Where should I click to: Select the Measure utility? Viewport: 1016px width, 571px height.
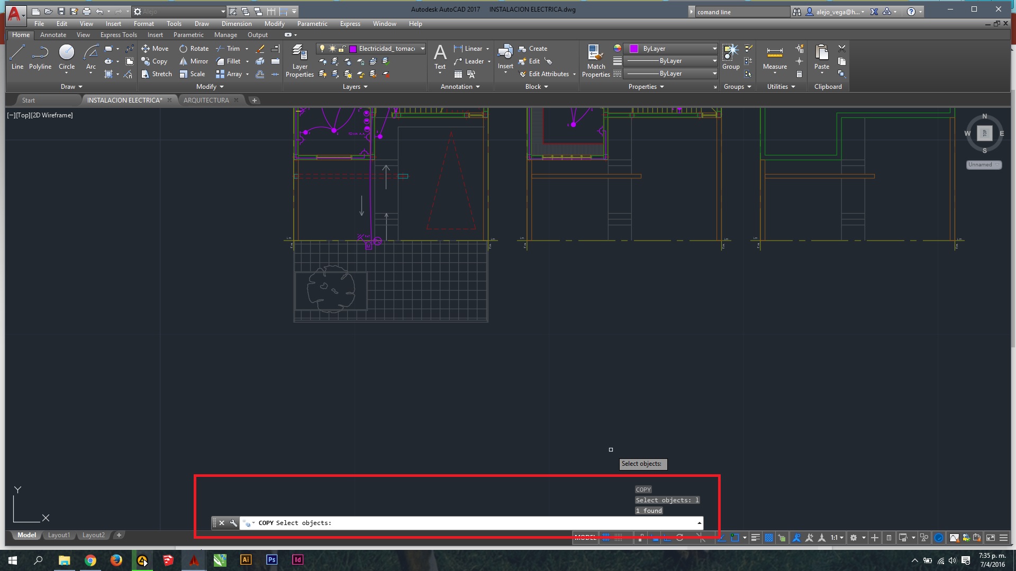click(775, 57)
